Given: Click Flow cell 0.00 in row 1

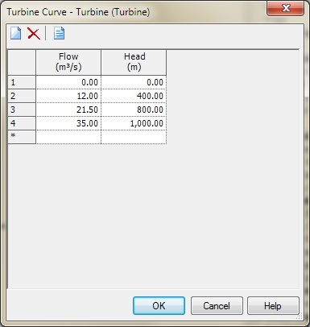Looking at the screenshot, I should [68, 82].
